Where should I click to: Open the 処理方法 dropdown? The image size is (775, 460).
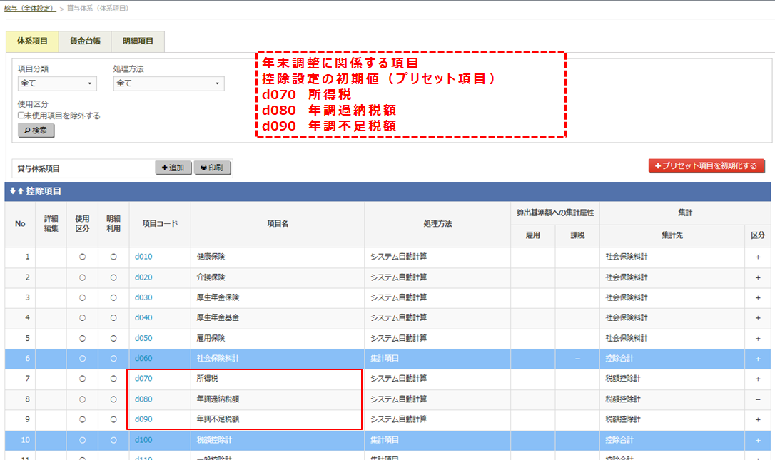point(168,83)
